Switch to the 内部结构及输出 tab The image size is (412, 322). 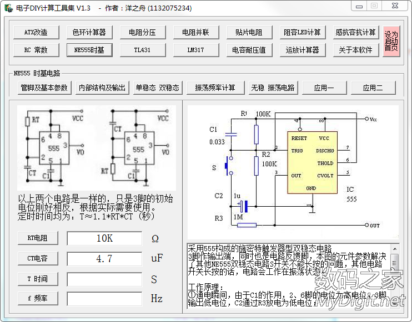coord(103,88)
